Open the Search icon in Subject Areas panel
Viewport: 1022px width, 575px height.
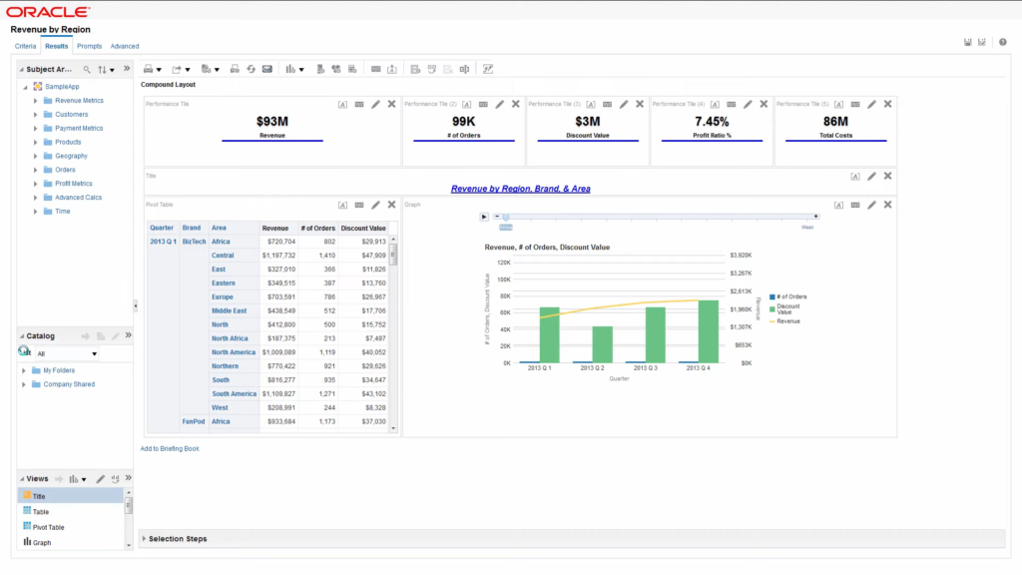point(88,70)
